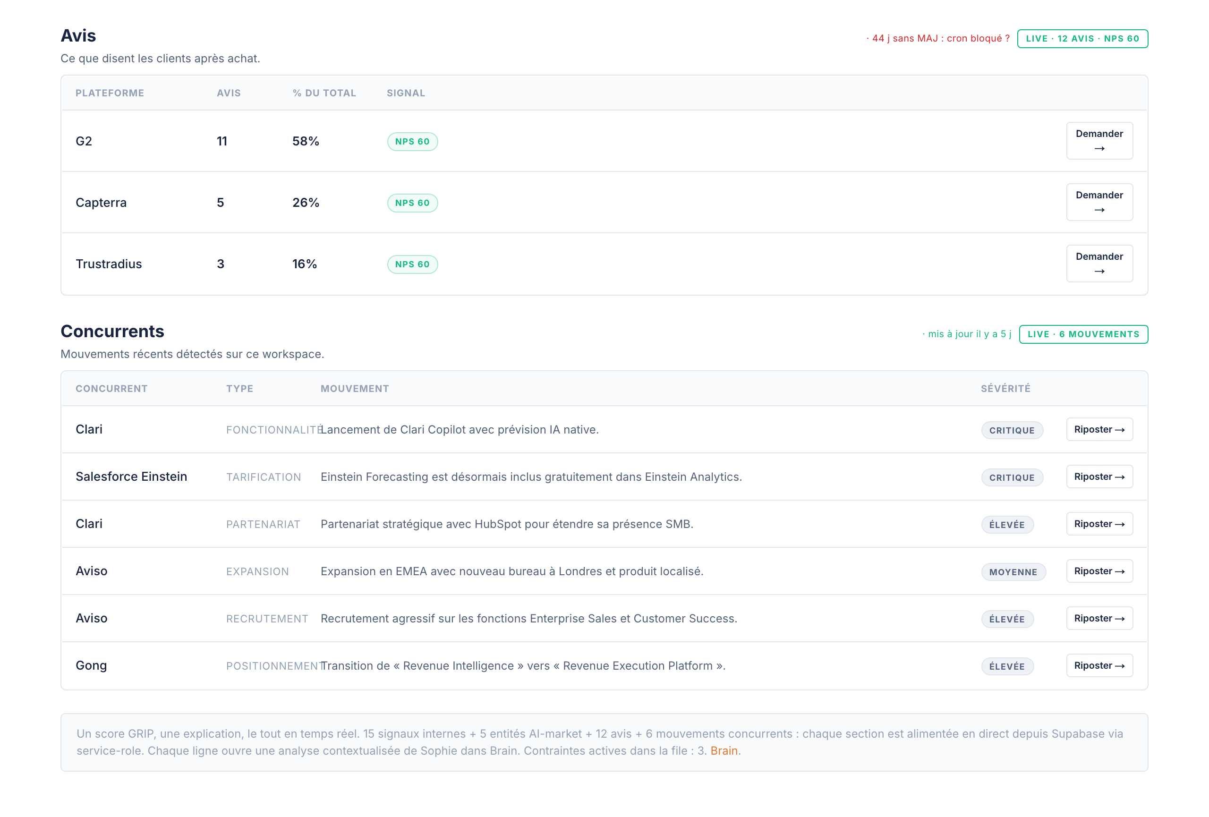Click CONCURRENT column header

[111, 389]
